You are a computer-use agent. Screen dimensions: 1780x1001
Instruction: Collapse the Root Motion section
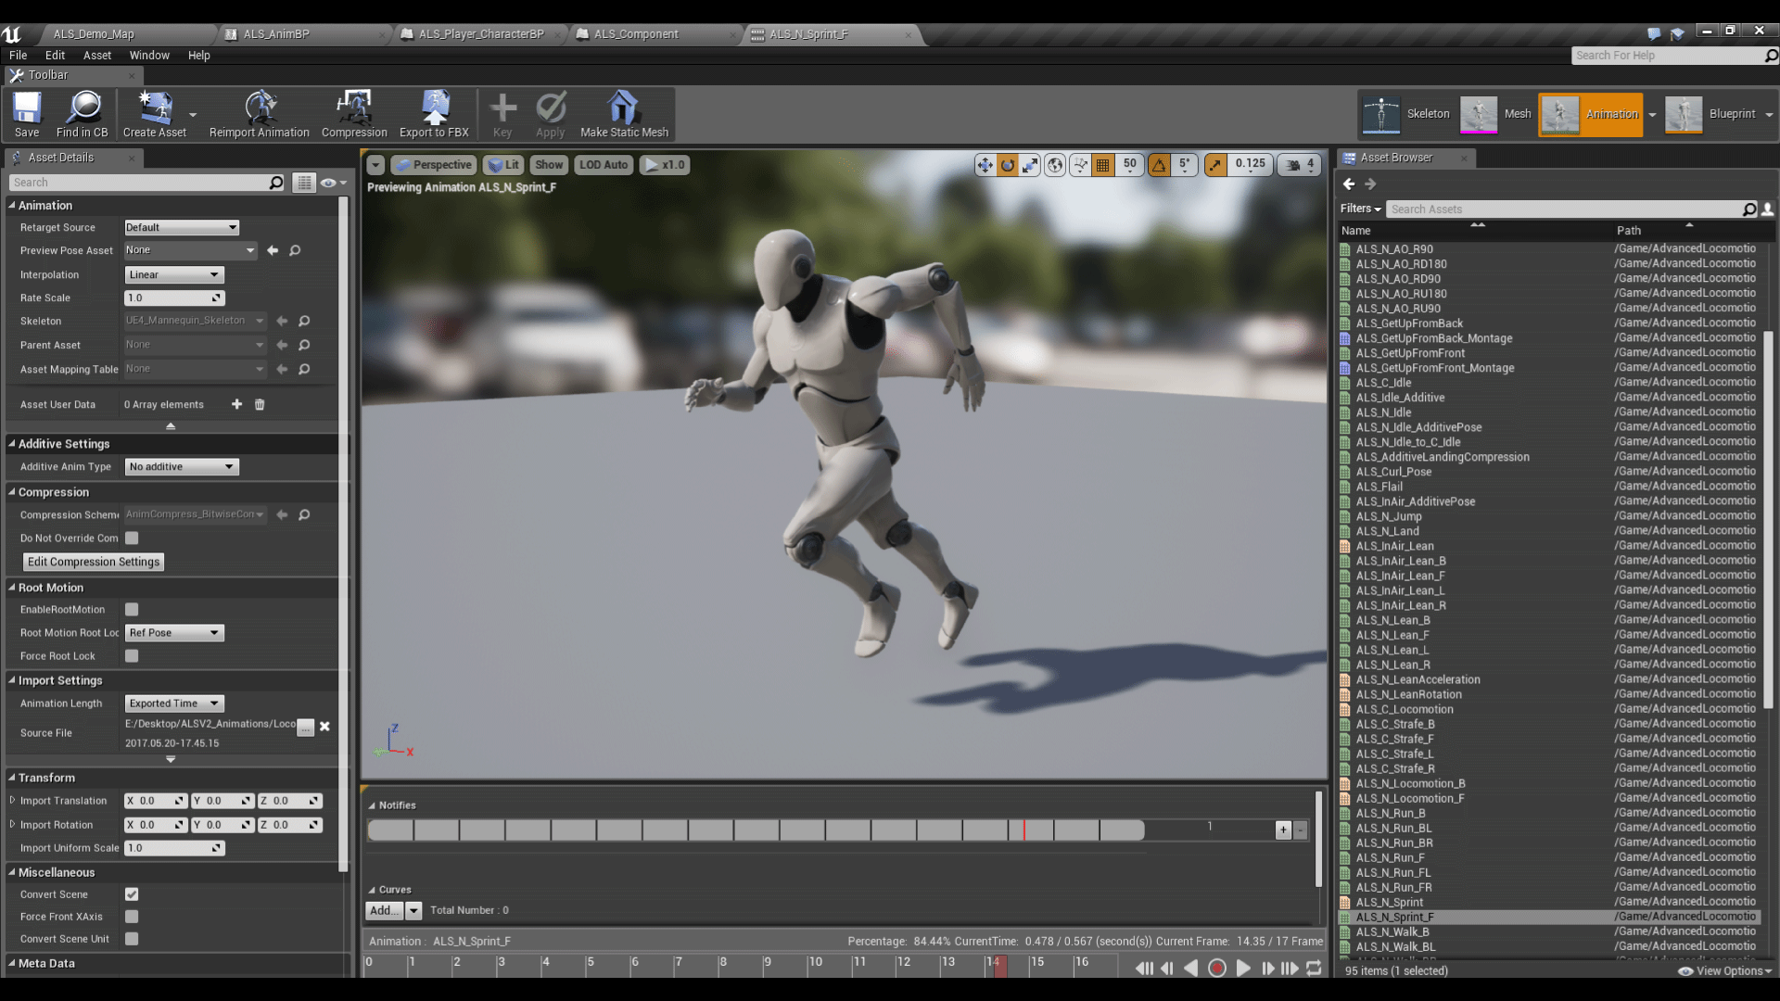[x=12, y=588]
